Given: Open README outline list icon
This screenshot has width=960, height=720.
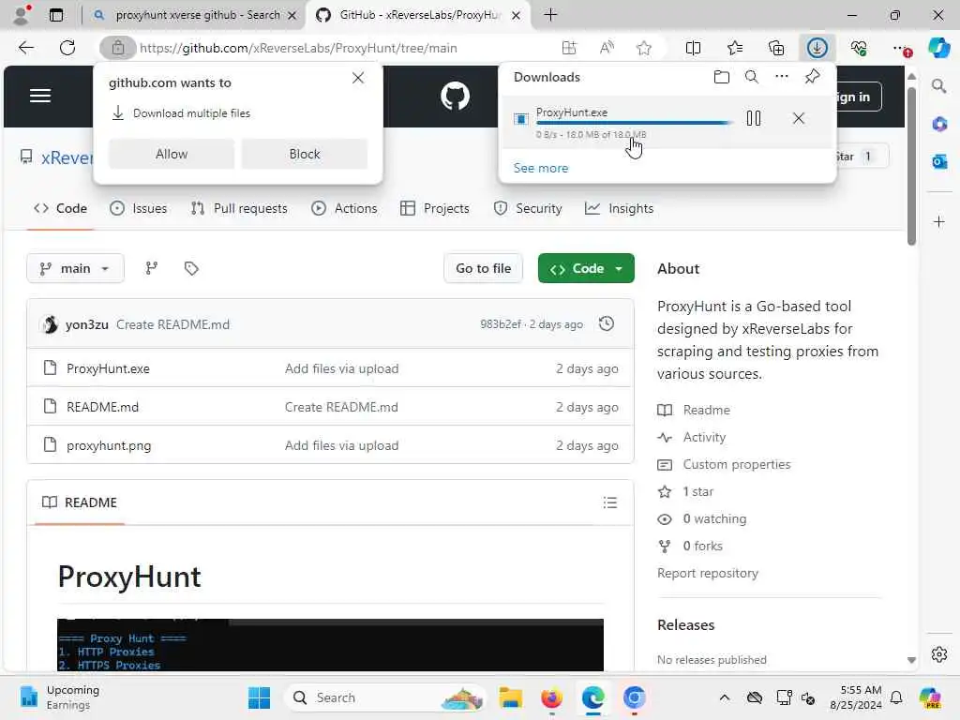Looking at the screenshot, I should 609,502.
